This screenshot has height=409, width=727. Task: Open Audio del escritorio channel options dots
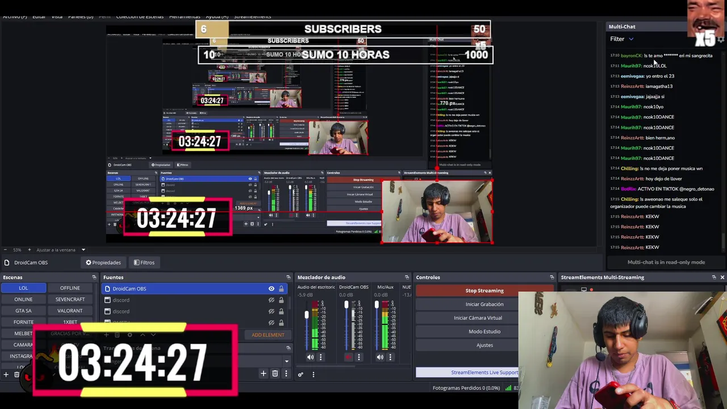pos(320,357)
